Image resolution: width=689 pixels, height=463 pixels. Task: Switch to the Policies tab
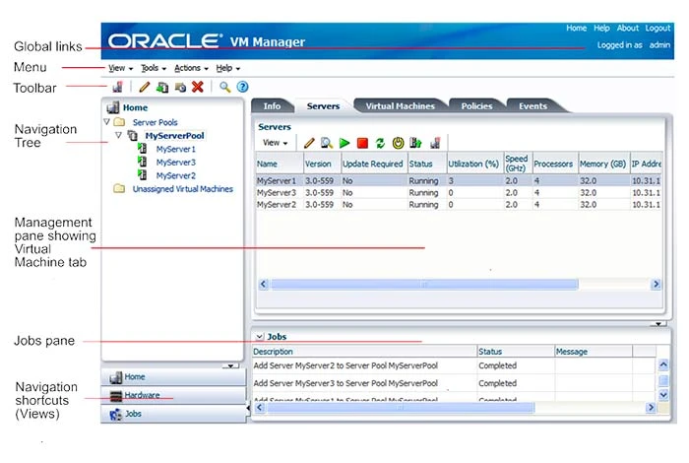click(476, 106)
